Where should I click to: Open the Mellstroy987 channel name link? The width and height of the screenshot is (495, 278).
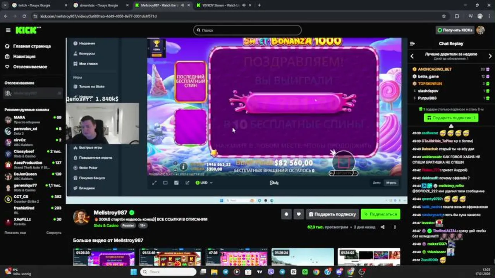coord(110,213)
